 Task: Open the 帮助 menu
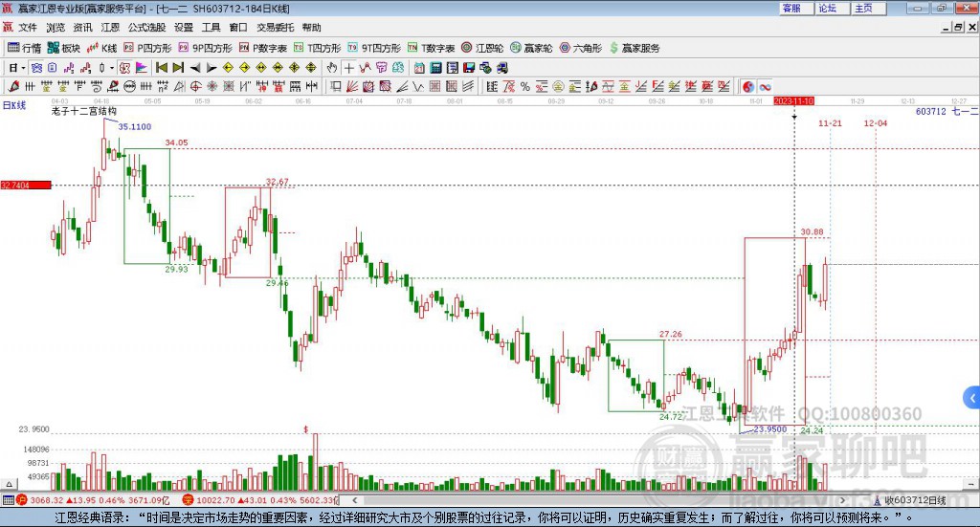point(311,28)
